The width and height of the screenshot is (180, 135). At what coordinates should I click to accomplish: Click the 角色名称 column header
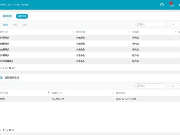point(4,32)
